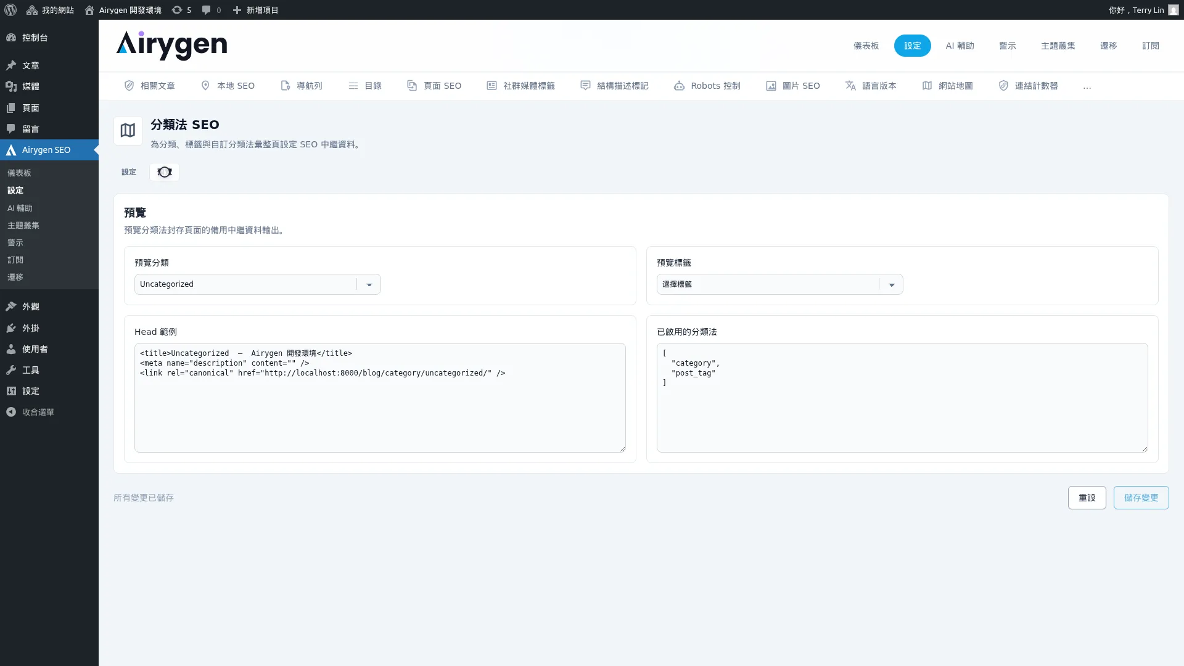Open 警示 in the sidebar submenu
1184x666 pixels.
coord(15,243)
